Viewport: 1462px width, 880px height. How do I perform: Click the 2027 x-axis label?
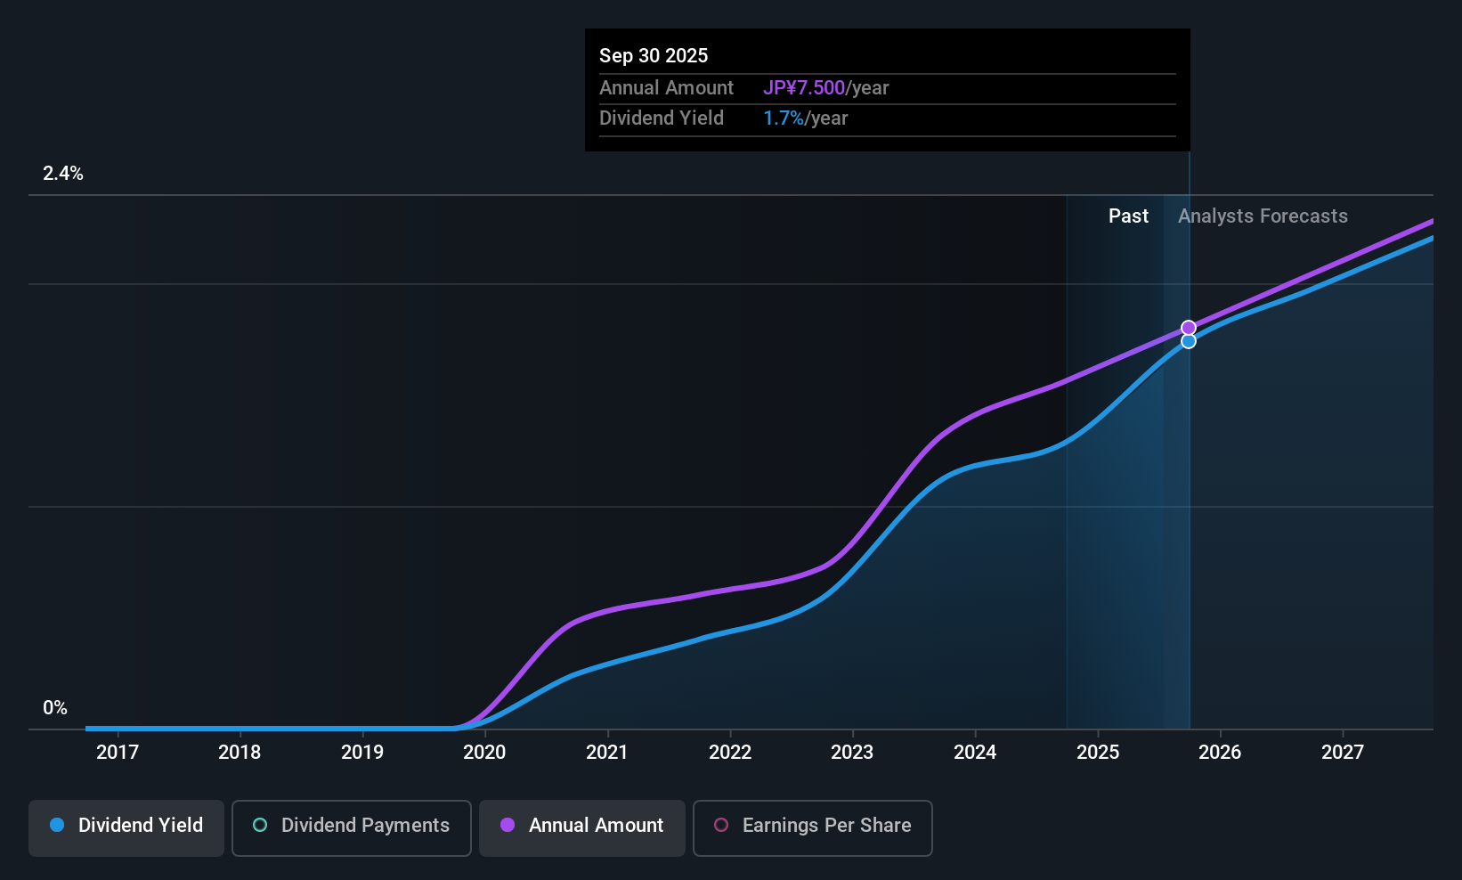(x=1343, y=752)
